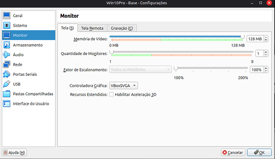Open the Rede network icon
Image resolution: width=275 pixels, height=159 pixels.
point(6,65)
